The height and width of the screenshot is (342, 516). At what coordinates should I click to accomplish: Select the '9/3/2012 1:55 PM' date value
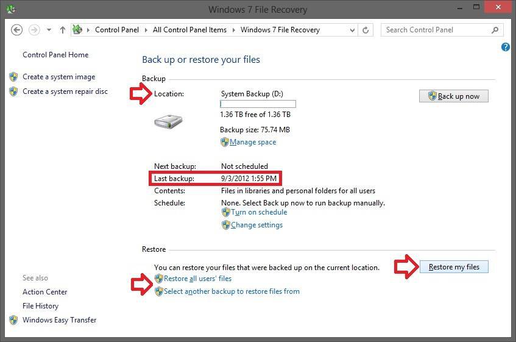(249, 179)
